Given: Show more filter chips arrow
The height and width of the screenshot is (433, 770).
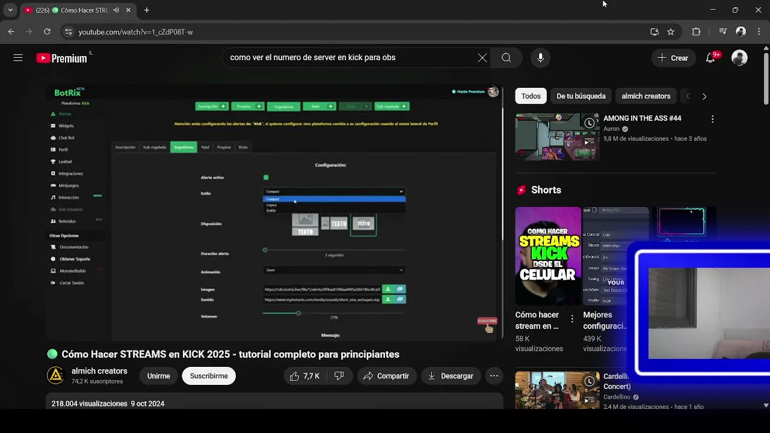Looking at the screenshot, I should 704,96.
